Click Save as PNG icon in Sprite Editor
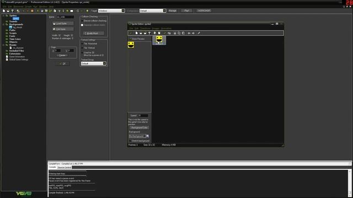The height and width of the screenshot is (198, 353). 149,33
